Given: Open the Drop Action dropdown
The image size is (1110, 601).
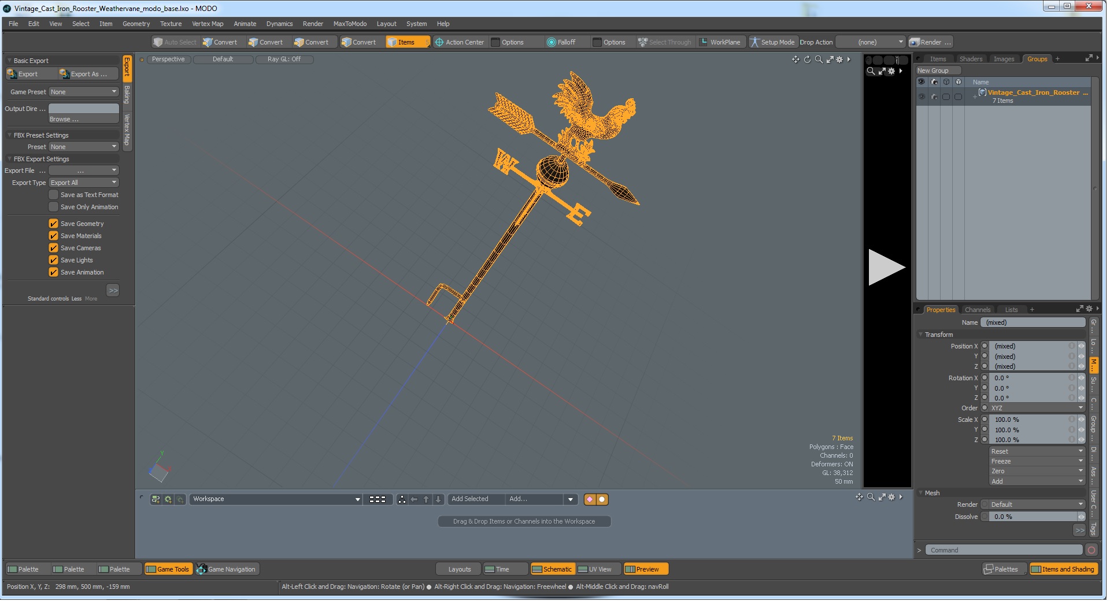Looking at the screenshot, I should click(x=870, y=42).
